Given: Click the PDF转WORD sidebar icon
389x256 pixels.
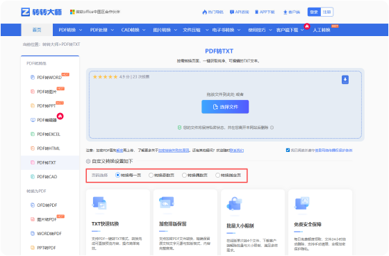Looking at the screenshot, I should coord(33,77).
